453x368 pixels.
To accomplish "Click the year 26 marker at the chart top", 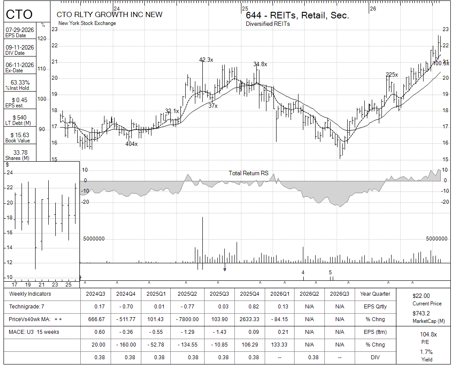I will (373, 9).
